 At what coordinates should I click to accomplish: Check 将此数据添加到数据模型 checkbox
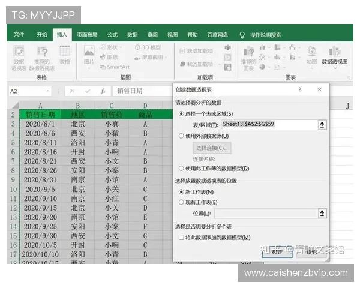(x=181, y=237)
